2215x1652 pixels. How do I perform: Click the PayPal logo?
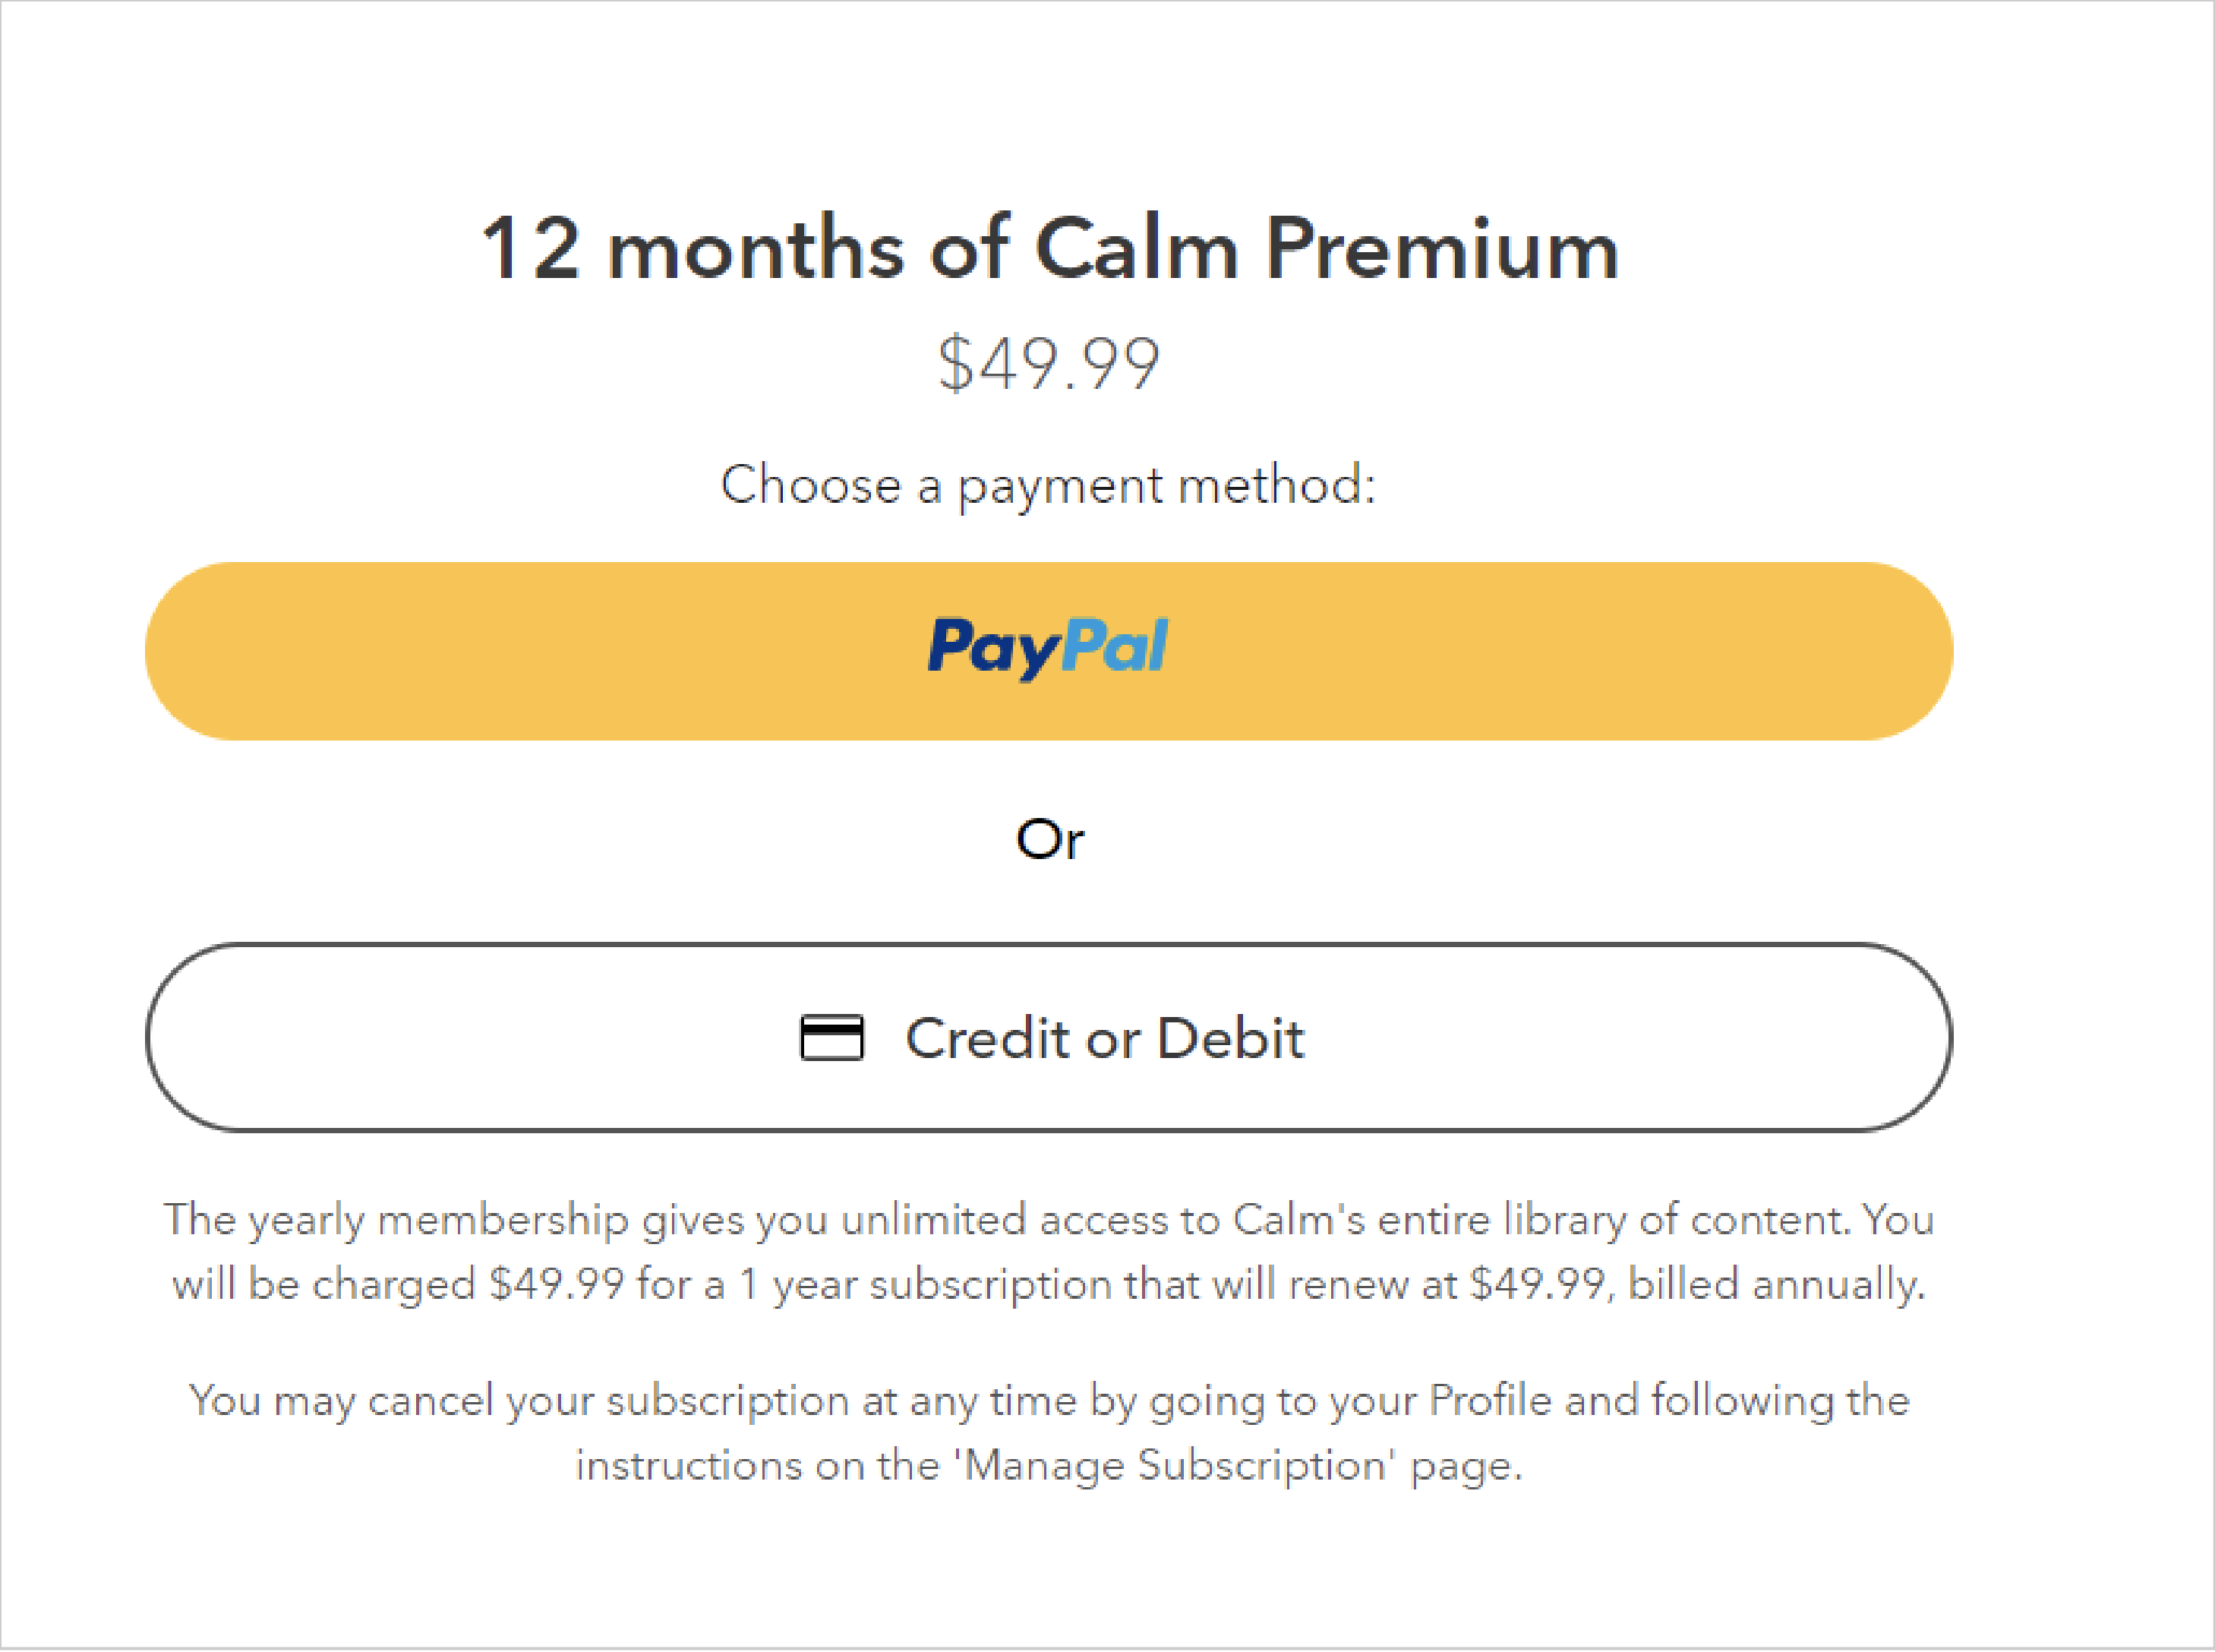coord(1048,648)
